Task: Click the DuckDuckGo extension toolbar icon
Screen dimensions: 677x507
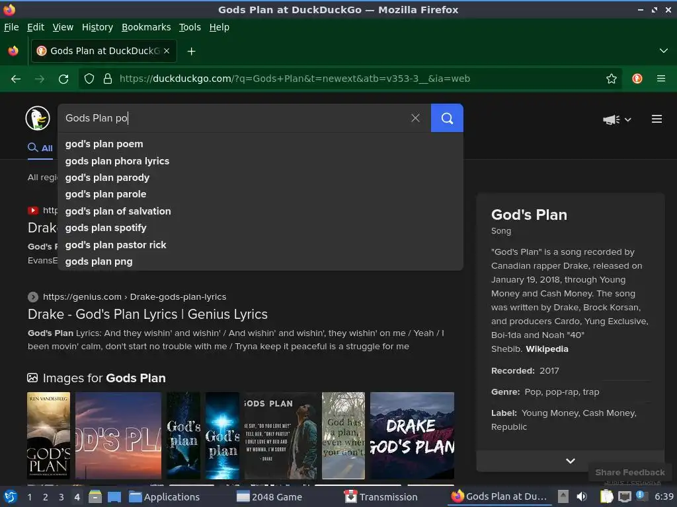Action: 637,79
